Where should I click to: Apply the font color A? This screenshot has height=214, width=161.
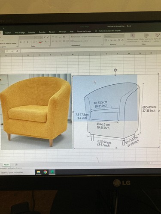pos(46,42)
